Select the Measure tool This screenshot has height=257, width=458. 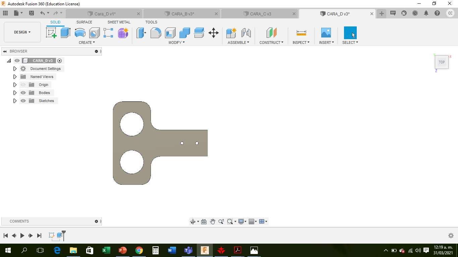click(x=301, y=33)
